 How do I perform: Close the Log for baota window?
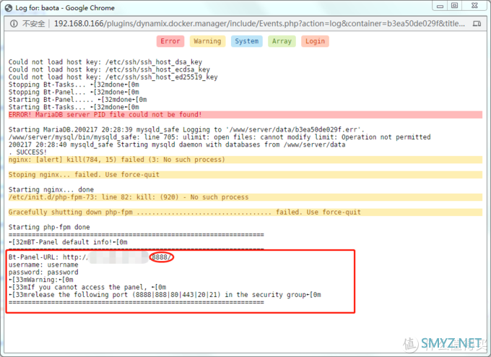click(x=474, y=6)
